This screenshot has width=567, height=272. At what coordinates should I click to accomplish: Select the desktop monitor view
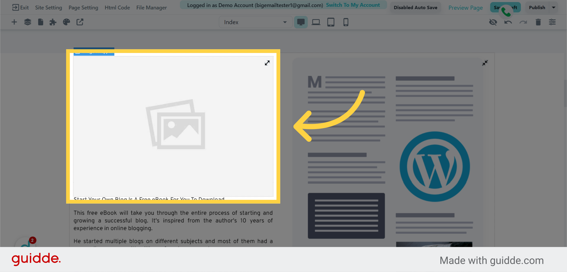coord(301,22)
